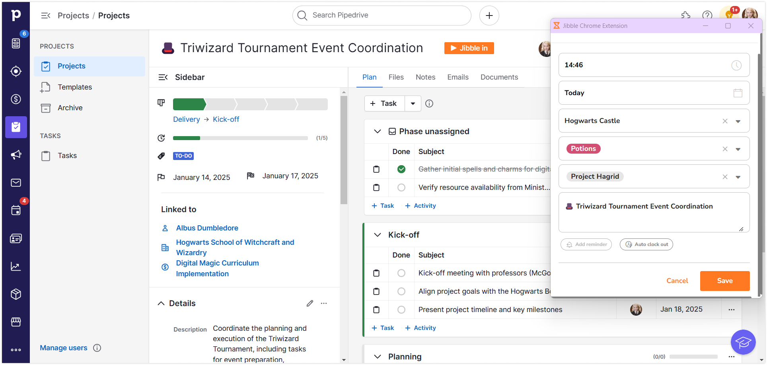Image resolution: width=767 pixels, height=365 pixels.
Task: Mark Verify resource availability task done
Action: click(x=401, y=187)
